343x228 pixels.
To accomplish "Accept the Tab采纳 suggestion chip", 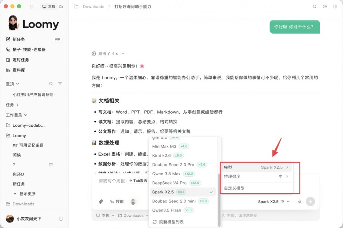I will [138, 181].
